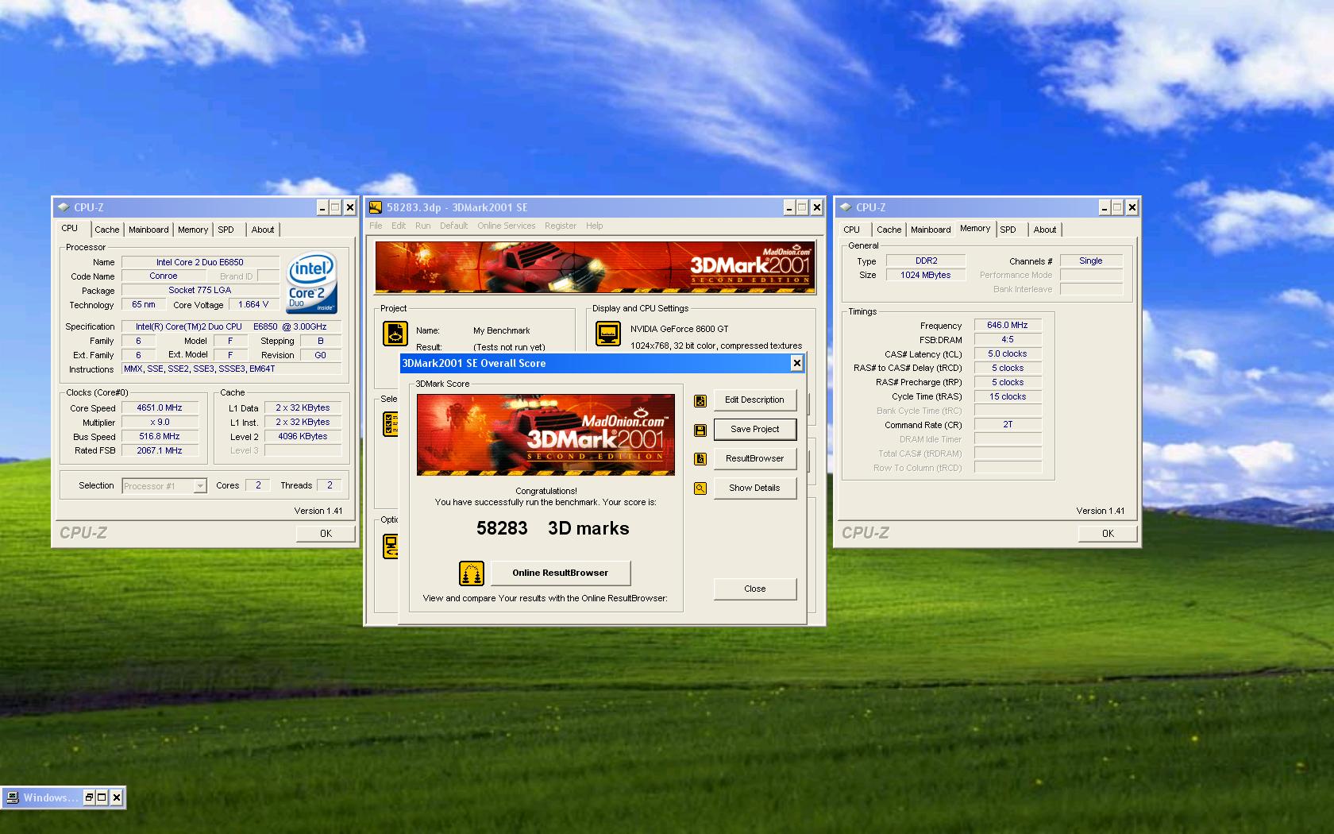The image size is (1334, 834).
Task: Click the ResultBrowser icon
Action: tap(700, 459)
